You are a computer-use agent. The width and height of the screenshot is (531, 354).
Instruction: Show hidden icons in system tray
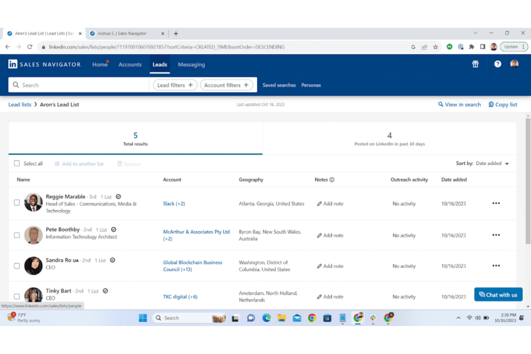tap(459, 318)
